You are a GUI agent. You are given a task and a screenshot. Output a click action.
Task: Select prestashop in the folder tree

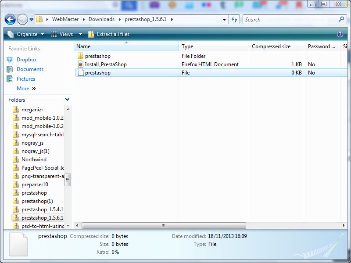click(x=34, y=193)
